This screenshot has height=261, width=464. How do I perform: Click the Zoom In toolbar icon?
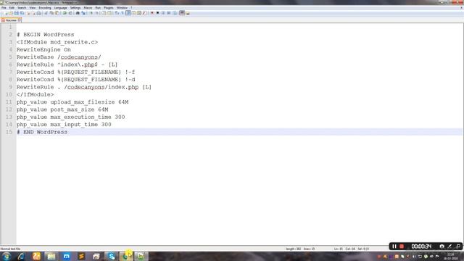coord(91,13)
